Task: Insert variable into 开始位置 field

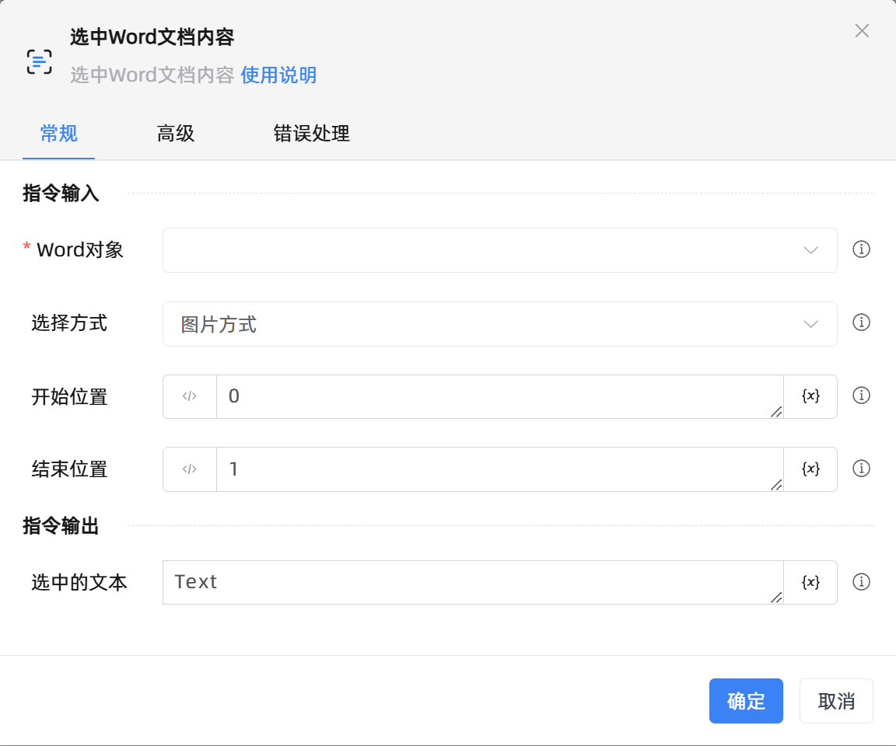Action: (810, 396)
